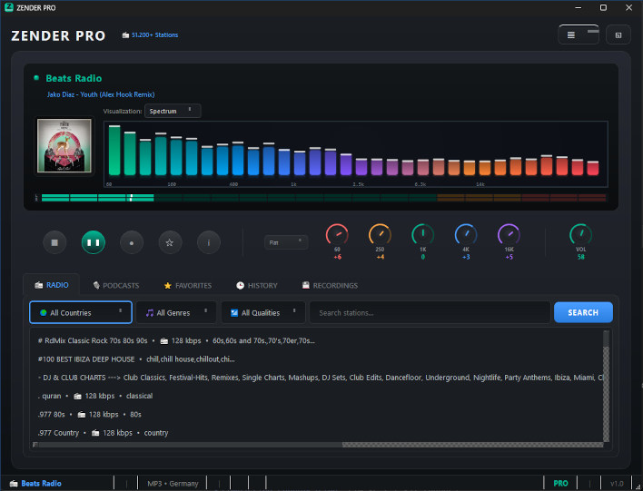The width and height of the screenshot is (643, 491).
Task: Switch to the Podcasts tab
Action: click(x=116, y=285)
